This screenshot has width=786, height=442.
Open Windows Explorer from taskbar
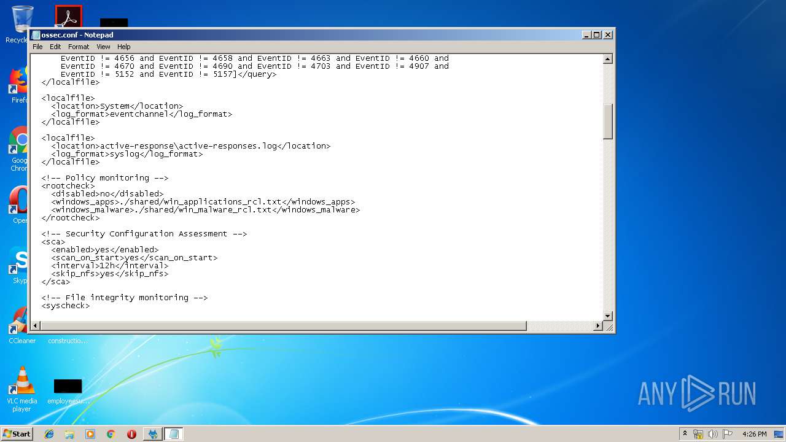point(69,434)
